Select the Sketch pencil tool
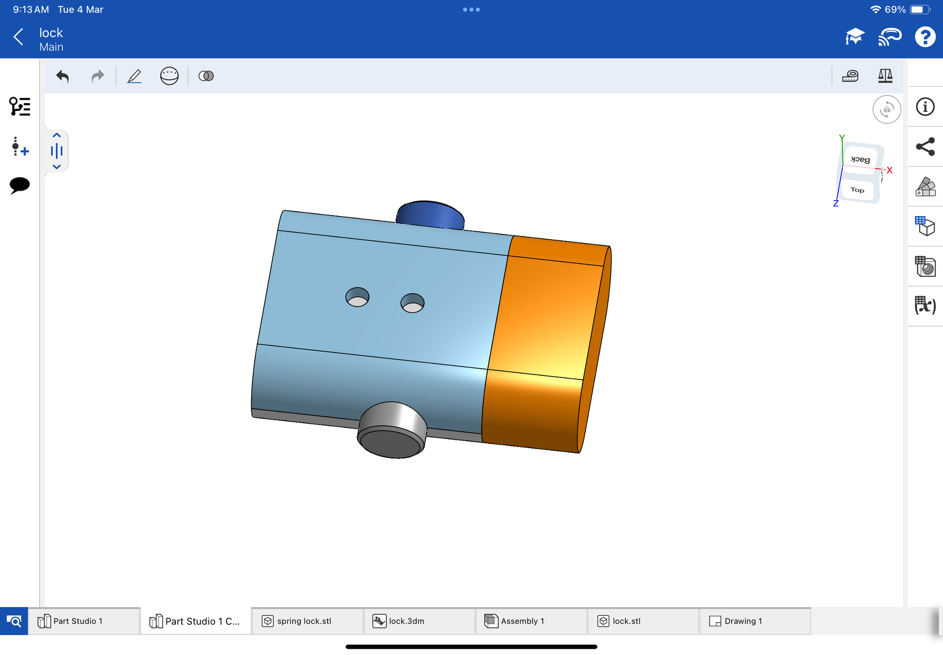943x655 pixels. tap(134, 76)
